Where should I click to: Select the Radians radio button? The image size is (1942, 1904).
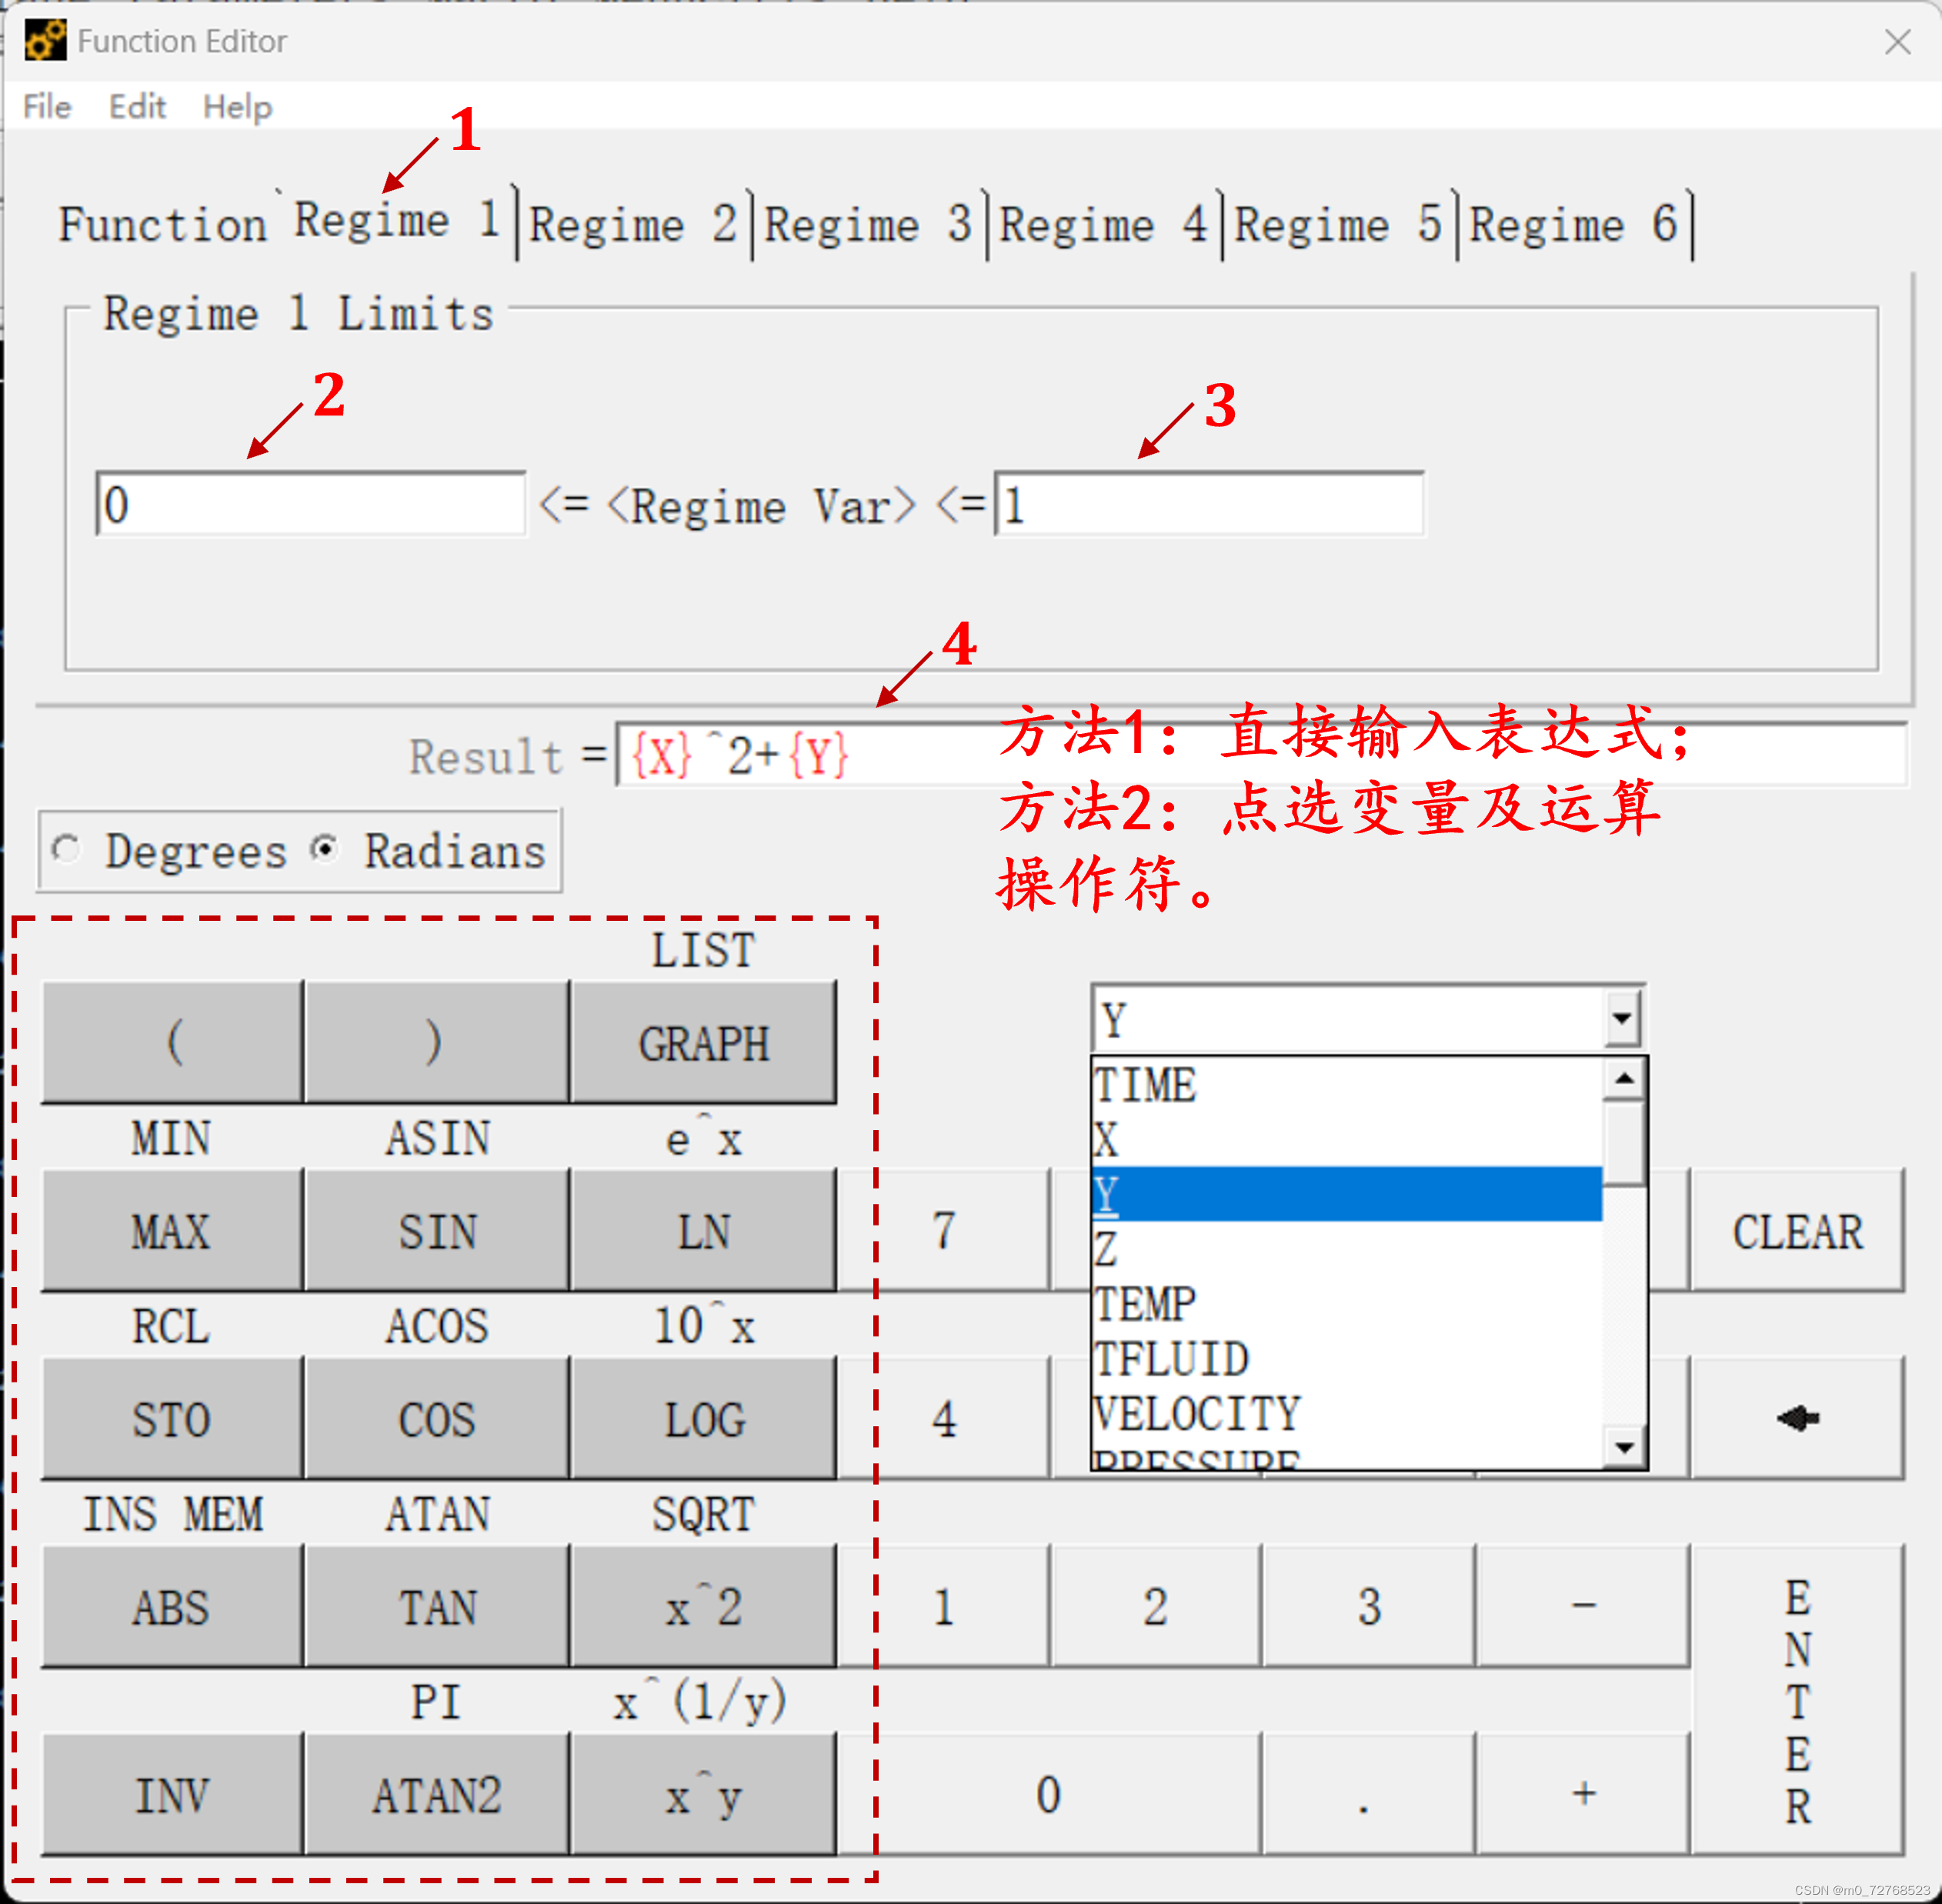point(325,850)
